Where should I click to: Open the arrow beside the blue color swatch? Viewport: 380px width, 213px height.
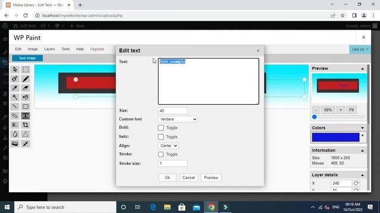click(362, 135)
